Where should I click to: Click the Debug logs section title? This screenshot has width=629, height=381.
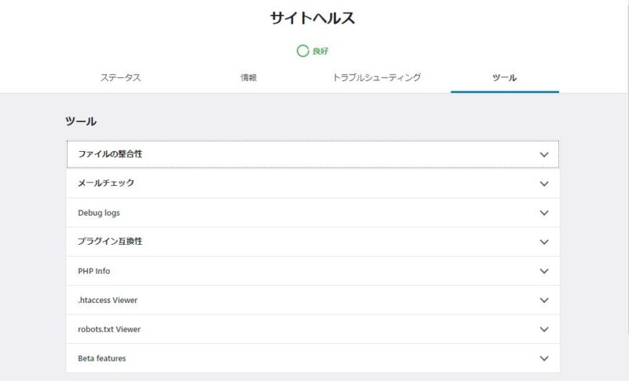pyautogui.click(x=99, y=213)
